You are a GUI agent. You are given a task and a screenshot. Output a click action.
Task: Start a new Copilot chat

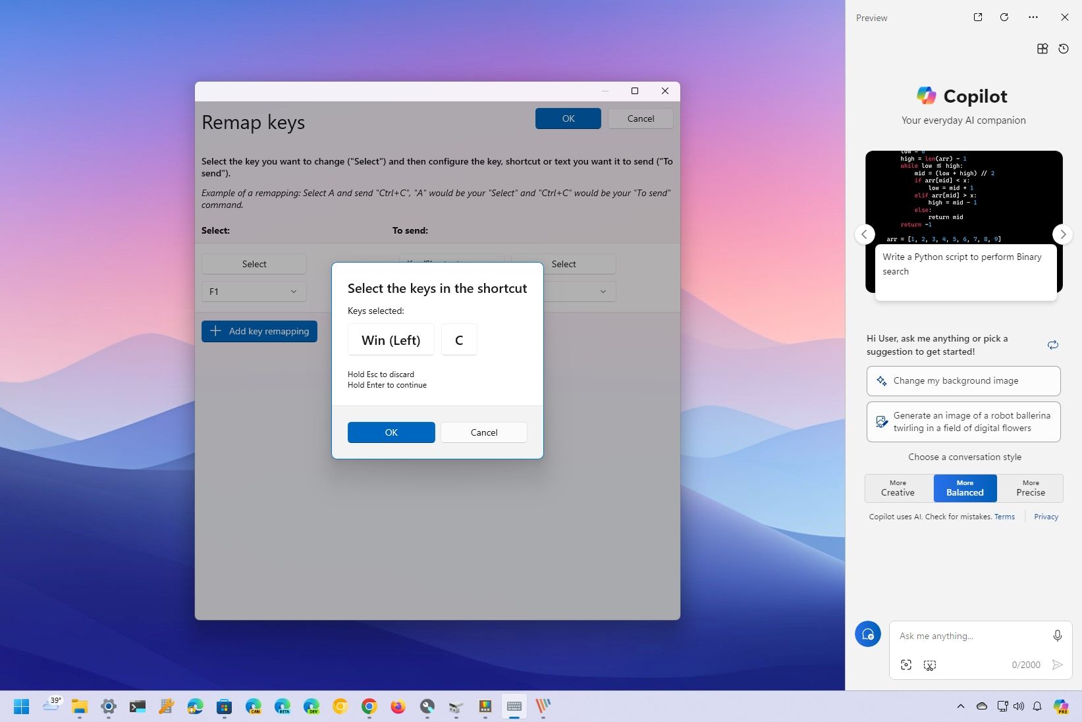click(868, 634)
